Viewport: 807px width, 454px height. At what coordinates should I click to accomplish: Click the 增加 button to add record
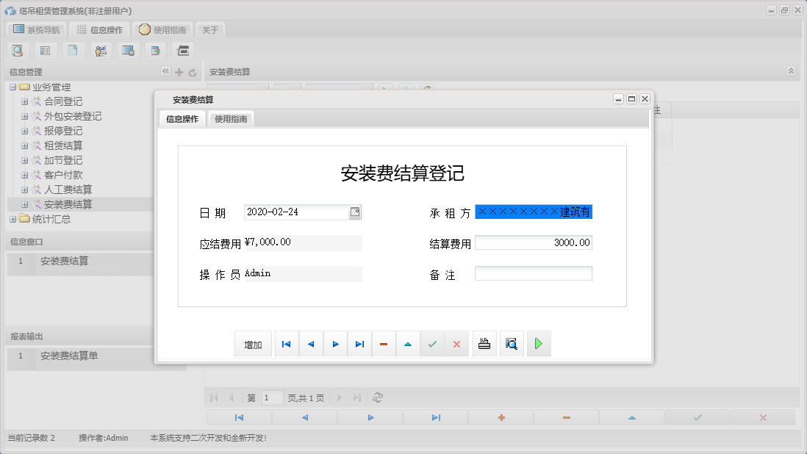(253, 343)
